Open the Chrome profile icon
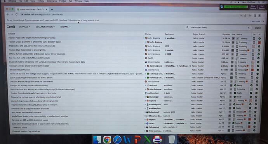This screenshot has width=268, height=144. (259, 15)
